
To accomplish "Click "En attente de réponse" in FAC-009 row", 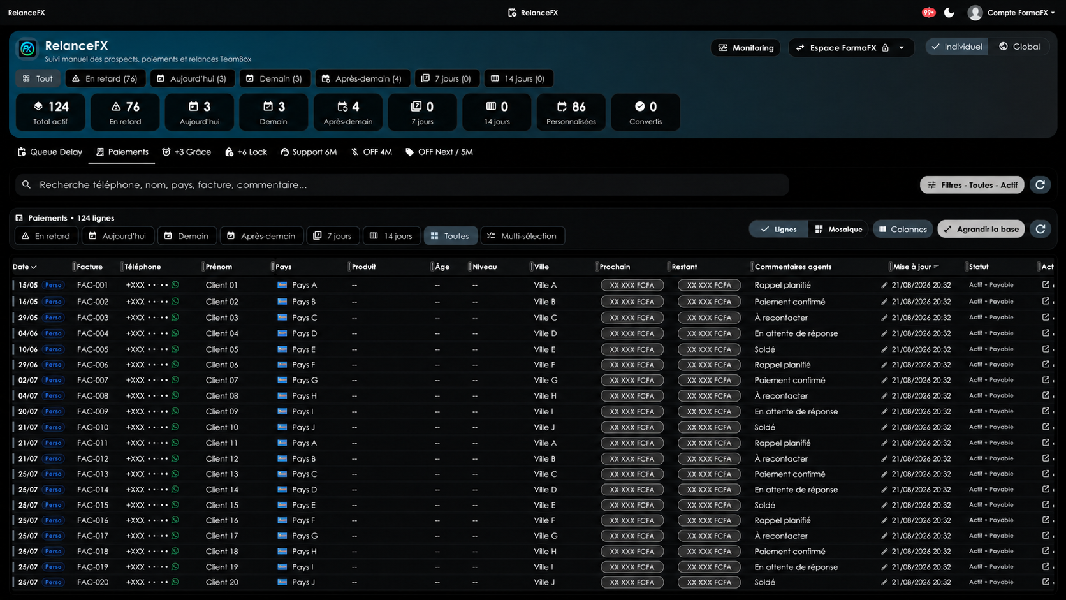I will pyautogui.click(x=796, y=411).
